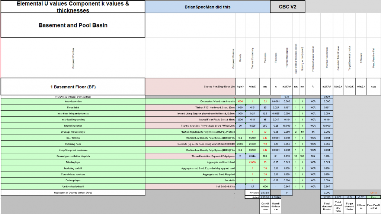Select the "Polyurethane board PUR 250mm" material cell
381x214 pixels.
point(190,126)
